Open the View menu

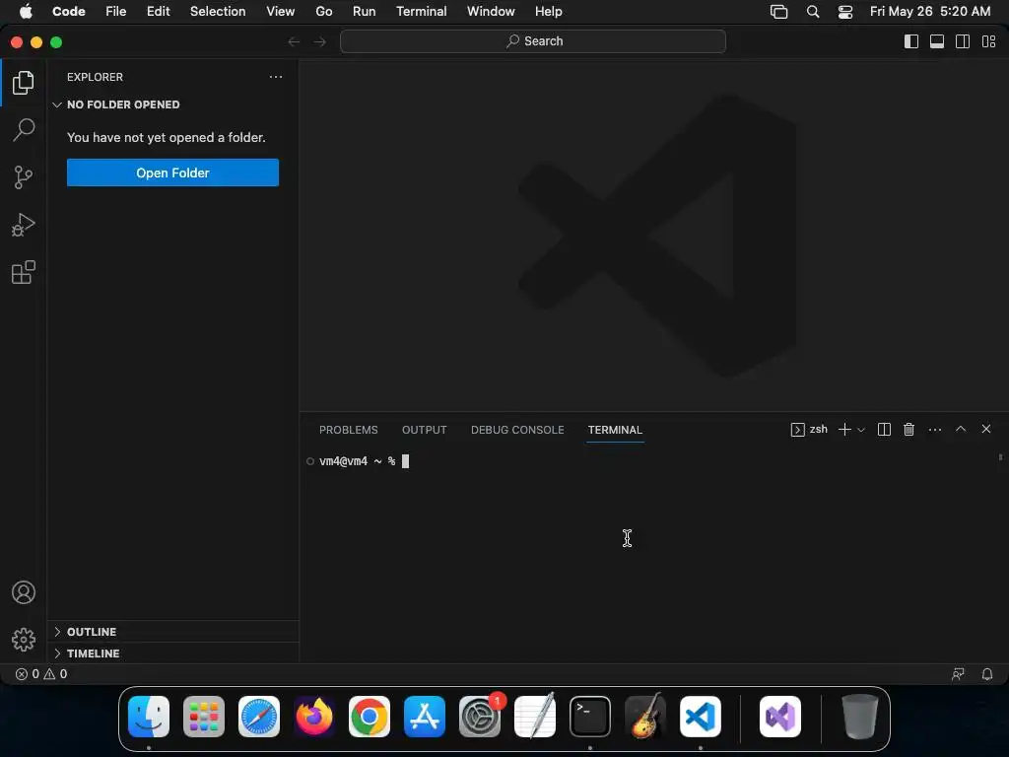281,12
